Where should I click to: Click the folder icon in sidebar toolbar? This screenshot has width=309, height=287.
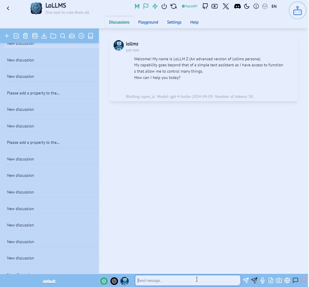[x=53, y=36]
